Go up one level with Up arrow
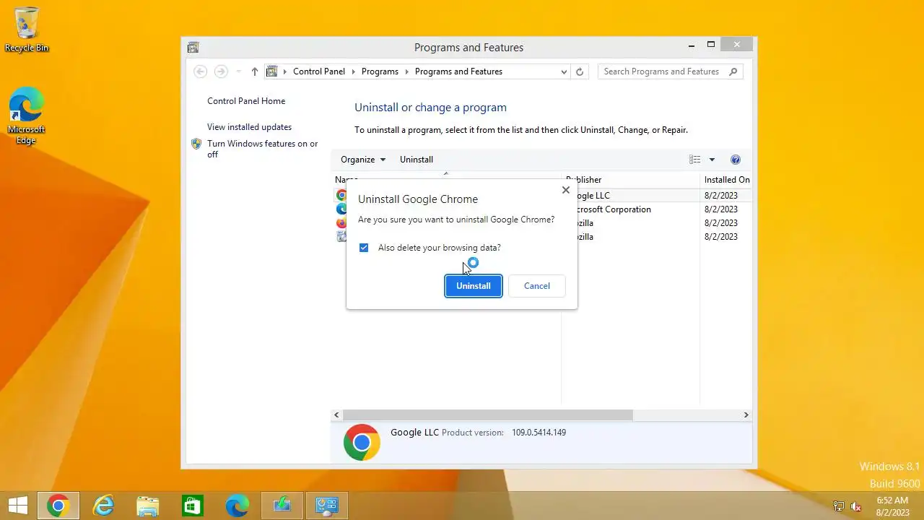This screenshot has width=924, height=520. 254,71
